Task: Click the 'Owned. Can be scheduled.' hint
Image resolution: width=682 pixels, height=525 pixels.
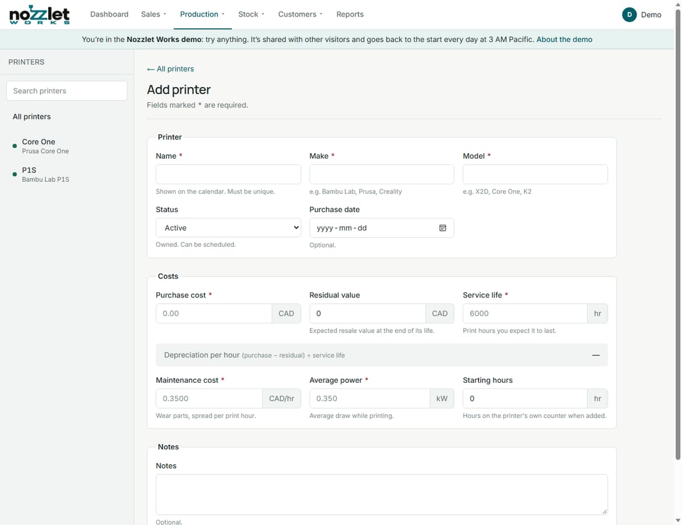Action: [x=196, y=245]
